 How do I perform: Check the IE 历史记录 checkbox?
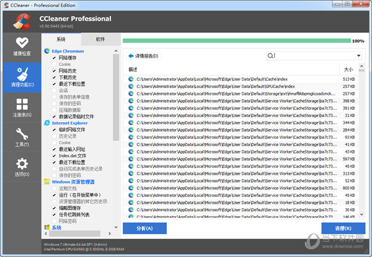(x=54, y=136)
